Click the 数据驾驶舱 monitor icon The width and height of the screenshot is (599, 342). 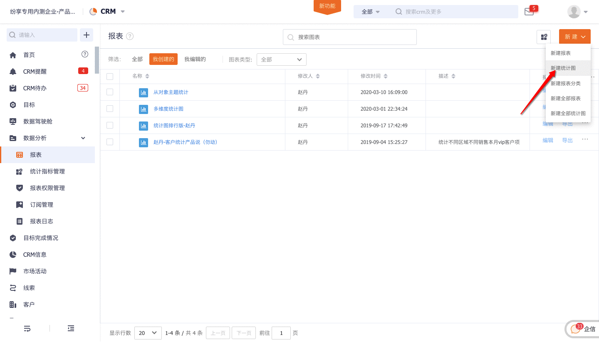pos(13,121)
